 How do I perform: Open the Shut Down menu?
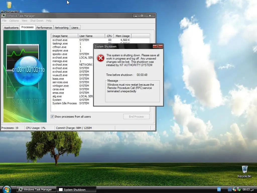(x=37, y=21)
